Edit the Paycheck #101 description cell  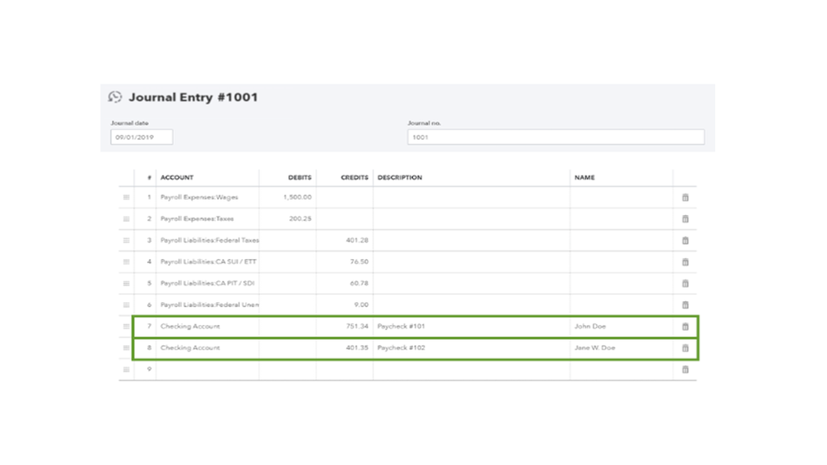coord(471,327)
